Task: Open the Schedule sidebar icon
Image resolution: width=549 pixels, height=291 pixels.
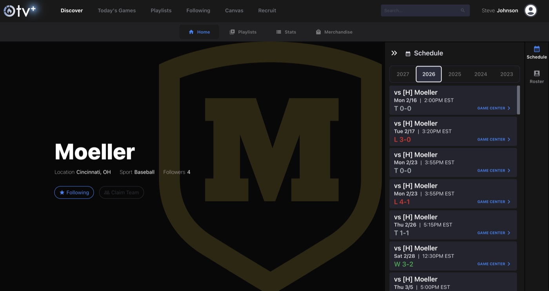Action: coord(537,52)
